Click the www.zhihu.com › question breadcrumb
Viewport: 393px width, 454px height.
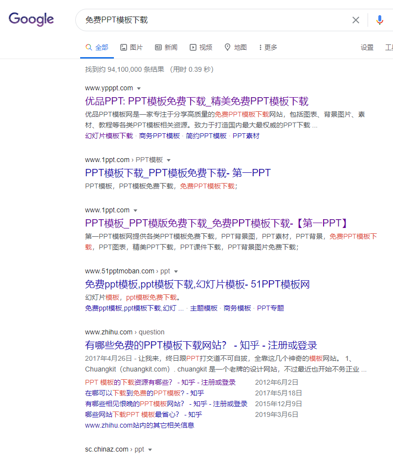[x=125, y=332]
